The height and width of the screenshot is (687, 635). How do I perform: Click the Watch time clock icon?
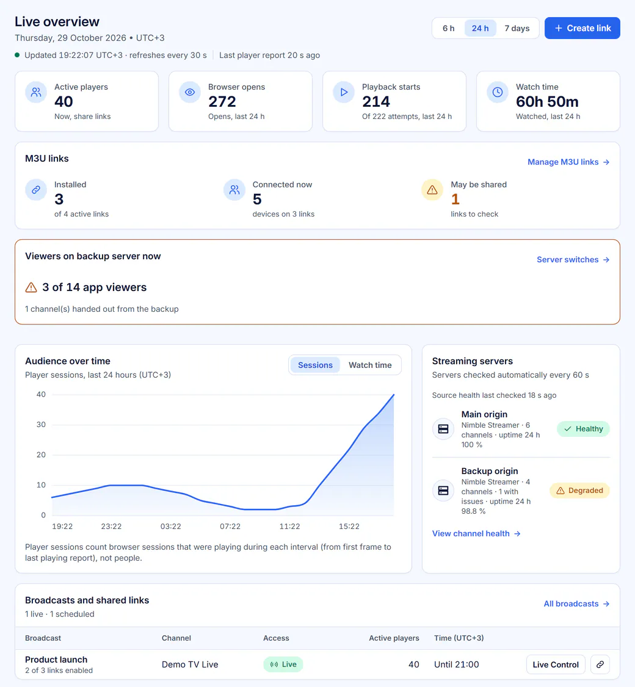498,92
